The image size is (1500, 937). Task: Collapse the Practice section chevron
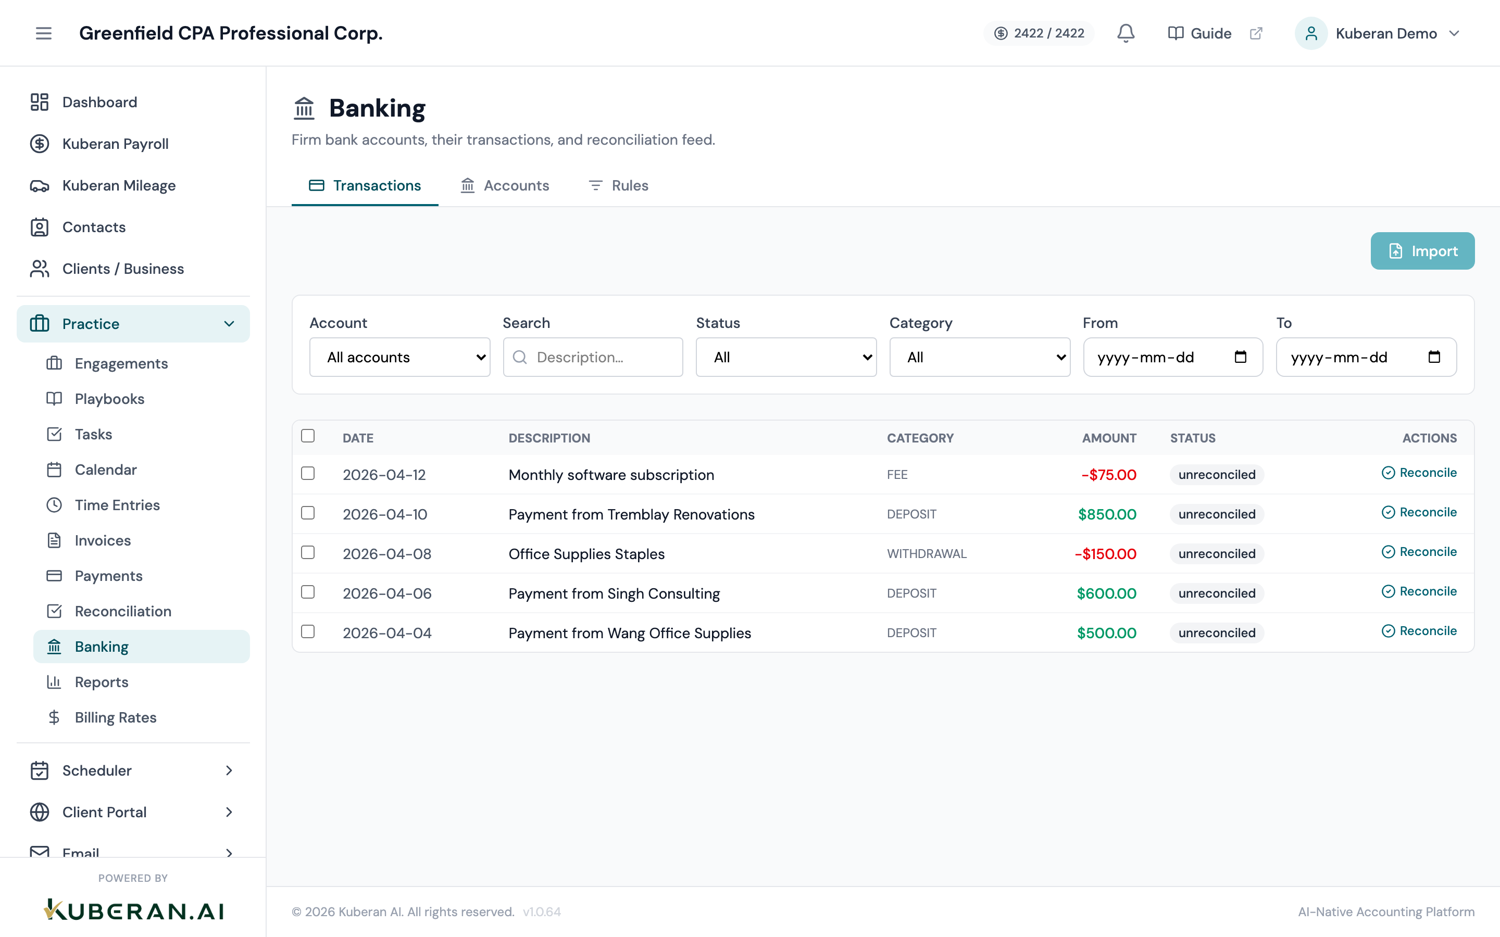pos(229,323)
